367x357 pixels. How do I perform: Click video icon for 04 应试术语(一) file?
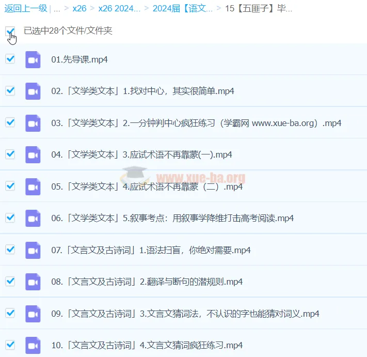33,154
